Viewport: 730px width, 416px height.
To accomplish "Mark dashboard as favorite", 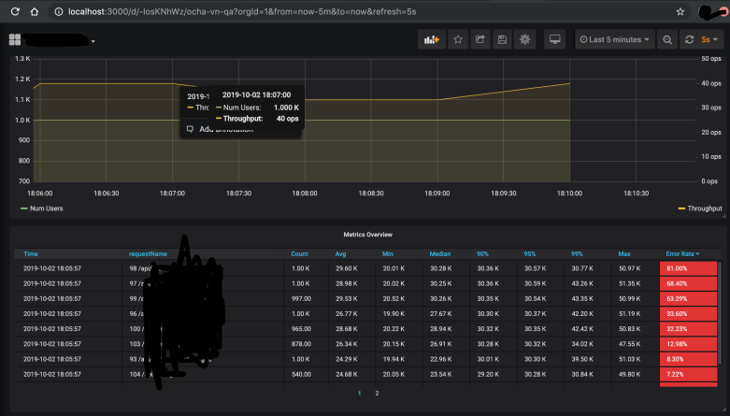I will [x=458, y=39].
